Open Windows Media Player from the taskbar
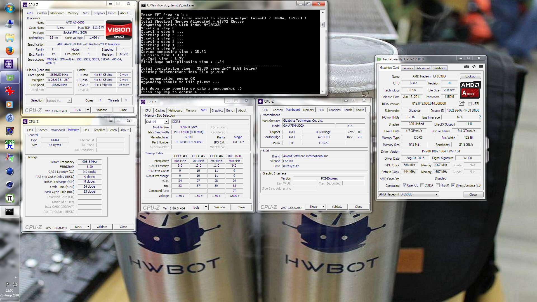Screen dimensions: 537x302 9,104
